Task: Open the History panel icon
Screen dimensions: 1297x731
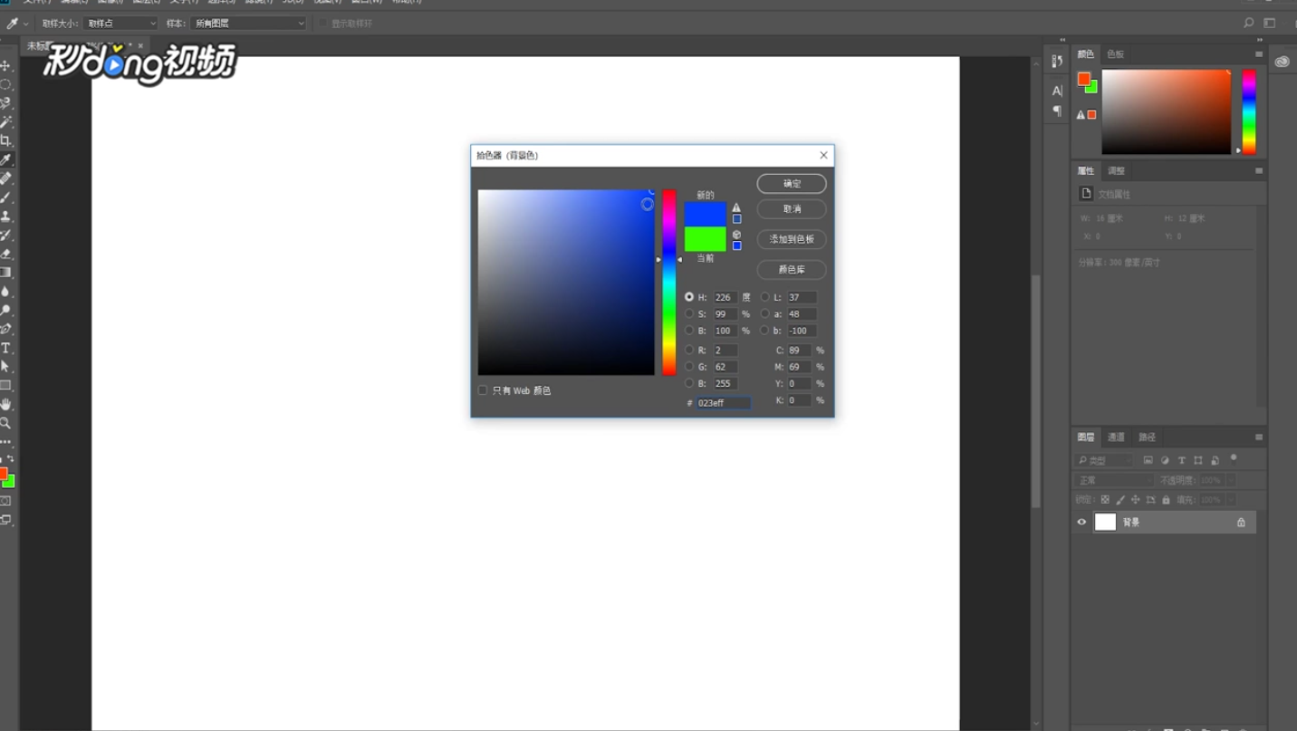Action: pos(1057,62)
